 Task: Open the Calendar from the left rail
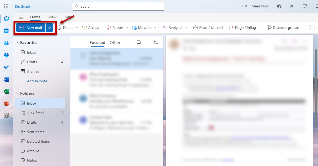coord(6,31)
